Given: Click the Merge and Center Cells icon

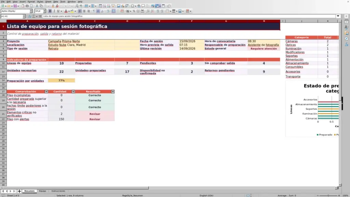Looking at the screenshot, I should [x=113, y=11].
